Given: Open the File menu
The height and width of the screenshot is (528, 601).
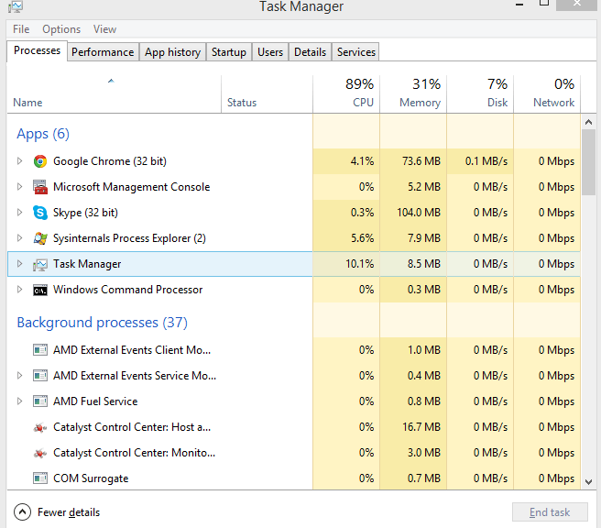Looking at the screenshot, I should click(x=21, y=29).
